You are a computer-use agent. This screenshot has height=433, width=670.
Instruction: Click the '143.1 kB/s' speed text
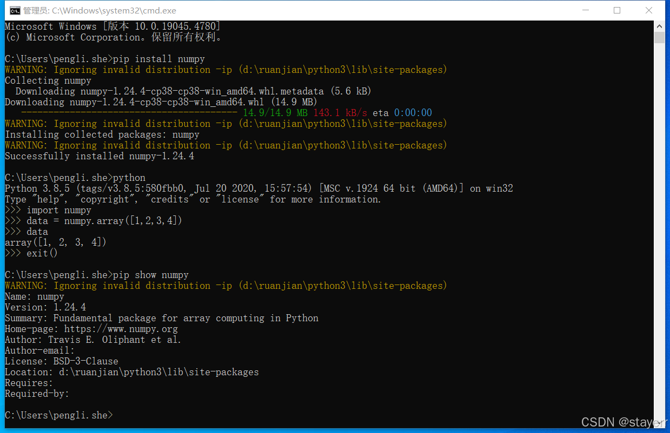[340, 113]
